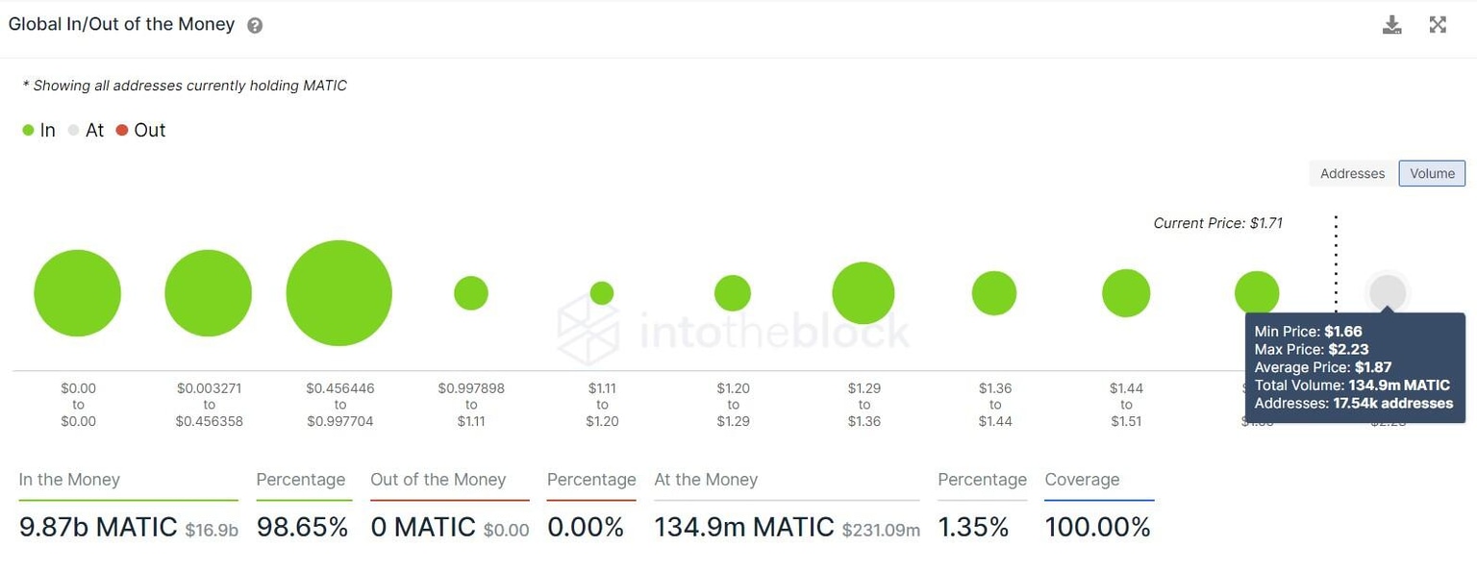Click the download chart icon
Image resolution: width=1477 pixels, height=572 pixels.
pos(1391,24)
